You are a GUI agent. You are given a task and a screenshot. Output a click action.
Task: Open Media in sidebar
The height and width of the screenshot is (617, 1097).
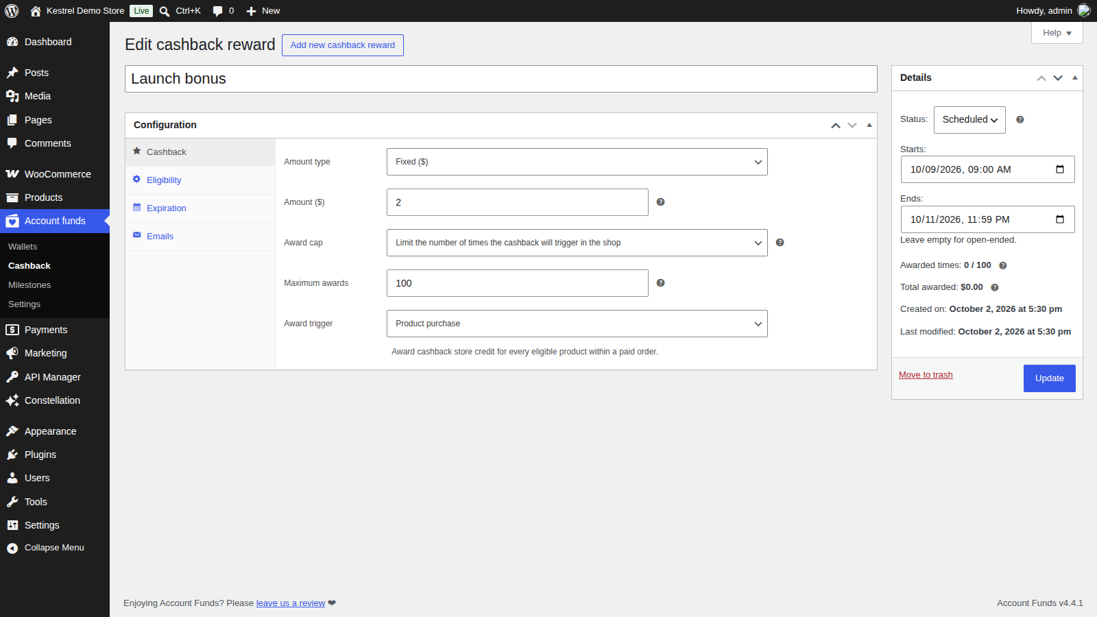[55, 96]
